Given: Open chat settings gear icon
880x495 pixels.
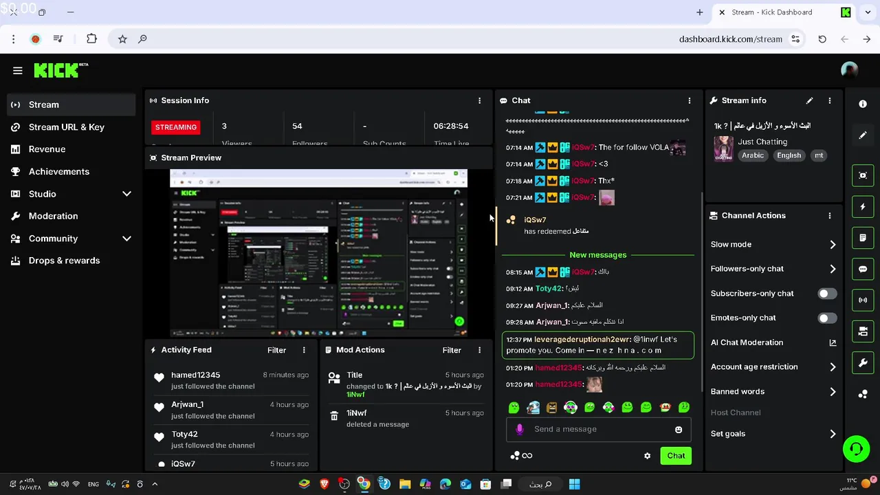Looking at the screenshot, I should pyautogui.click(x=647, y=456).
